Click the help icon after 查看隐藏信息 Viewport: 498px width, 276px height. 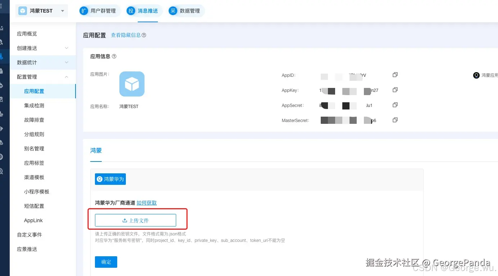143,35
